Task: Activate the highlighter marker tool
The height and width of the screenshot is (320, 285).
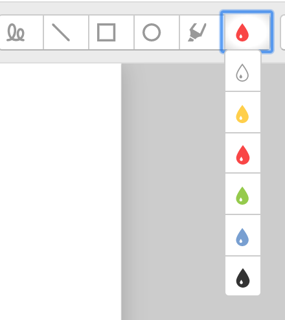Action: (201, 32)
